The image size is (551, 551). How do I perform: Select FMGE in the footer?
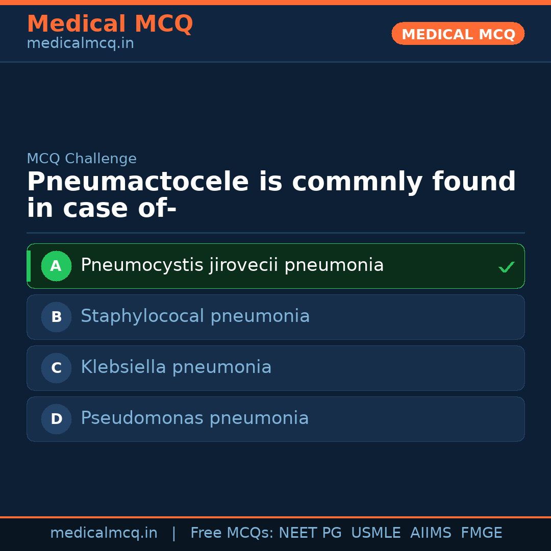click(482, 533)
